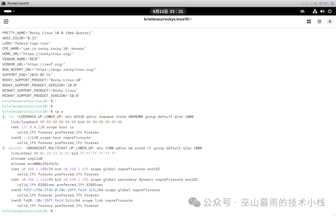Screen dimensions: 336x216
Task: Click the first console view size icon
Action: coord(302,3)
